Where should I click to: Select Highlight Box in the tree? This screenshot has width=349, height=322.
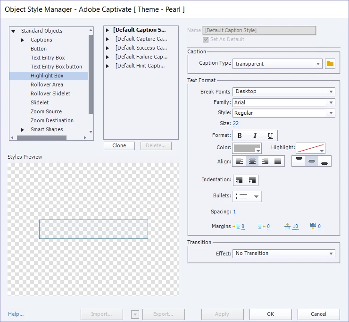pyautogui.click(x=49, y=76)
